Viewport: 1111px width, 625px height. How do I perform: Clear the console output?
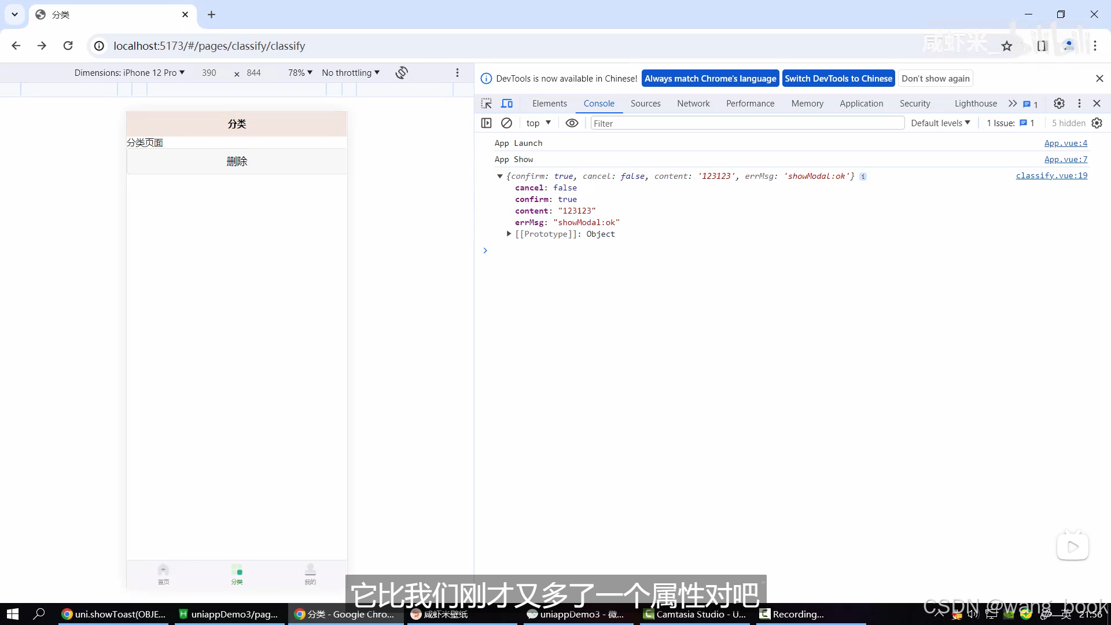(x=506, y=123)
